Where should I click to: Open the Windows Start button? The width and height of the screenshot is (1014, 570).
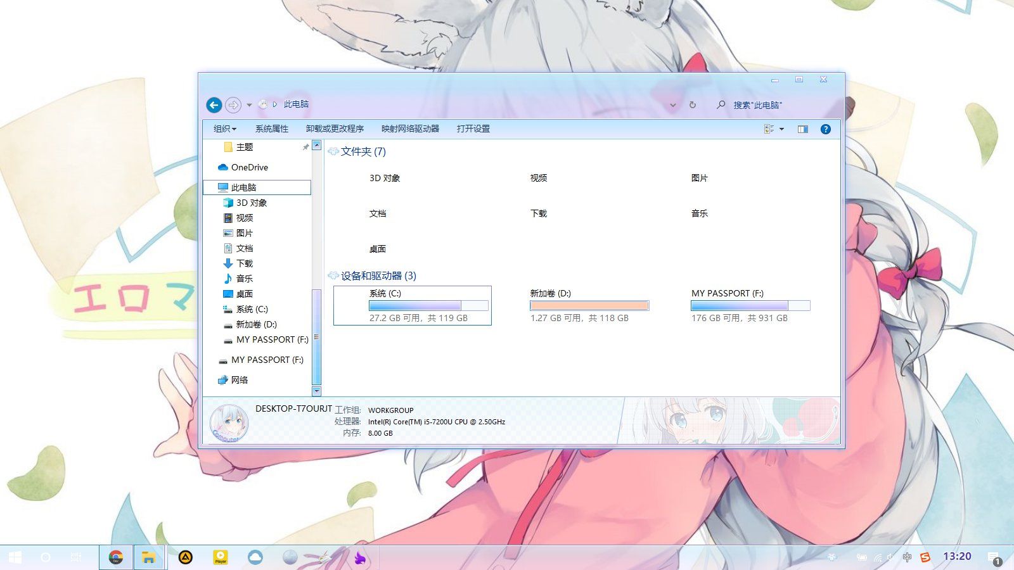[x=15, y=557]
